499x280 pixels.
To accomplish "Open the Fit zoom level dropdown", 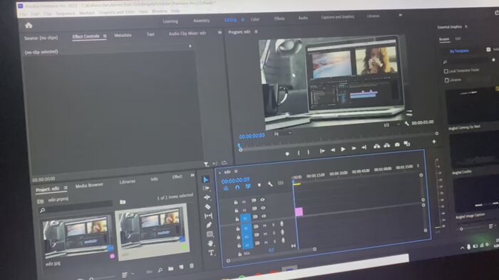I will [x=282, y=134].
